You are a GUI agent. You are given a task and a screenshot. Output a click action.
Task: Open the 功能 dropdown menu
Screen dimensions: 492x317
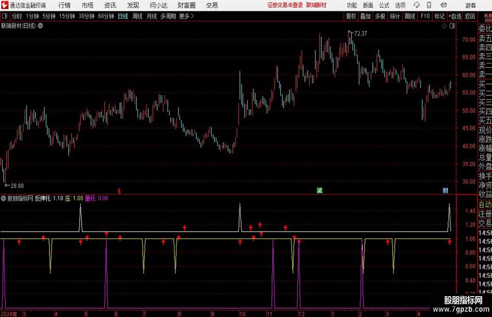pos(352,5)
